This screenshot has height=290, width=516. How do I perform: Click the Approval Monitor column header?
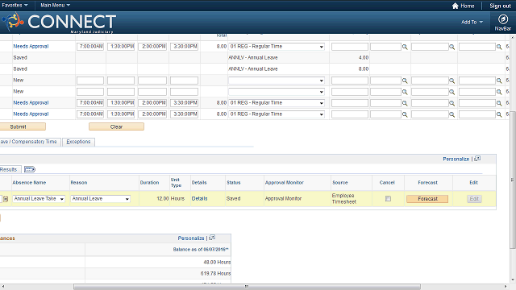284,183
